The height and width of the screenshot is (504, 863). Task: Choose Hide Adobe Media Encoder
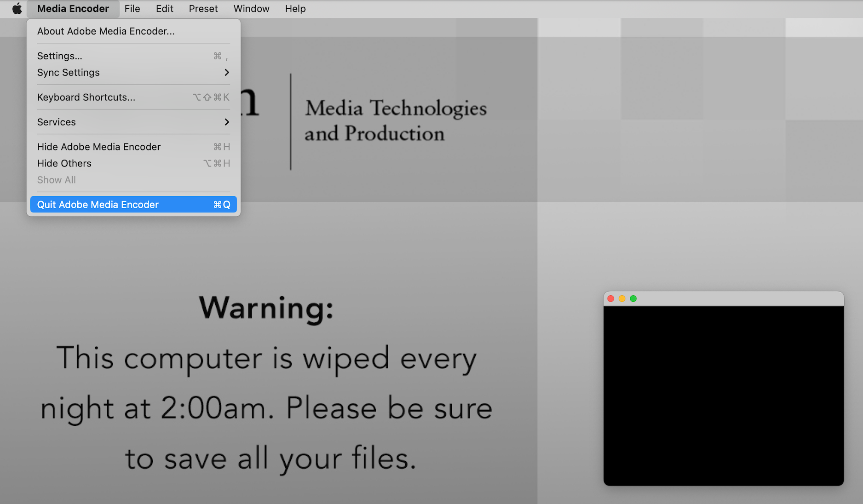[133, 147]
